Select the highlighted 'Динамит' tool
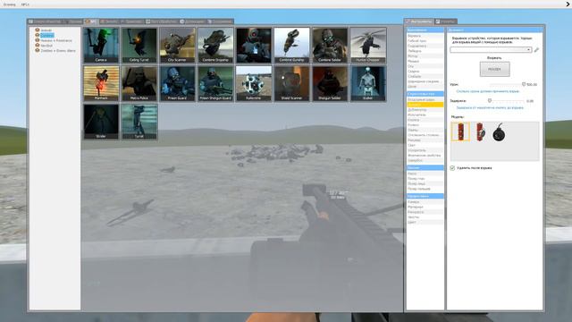The height and width of the screenshot is (322, 572). pos(425,105)
